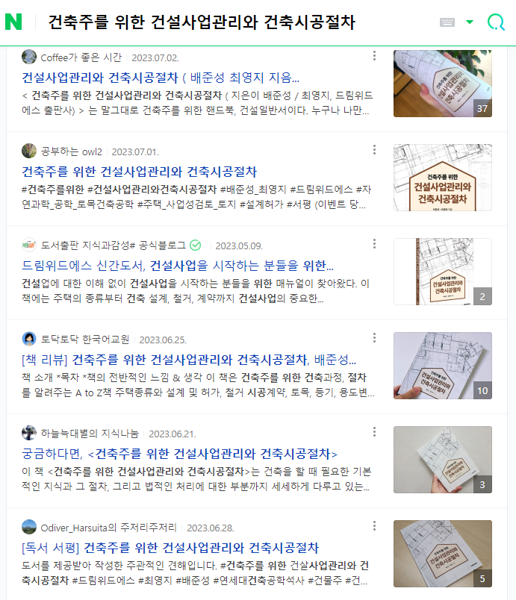Open more options for 공부하는 owl2 post
The image size is (516, 600).
point(374,149)
